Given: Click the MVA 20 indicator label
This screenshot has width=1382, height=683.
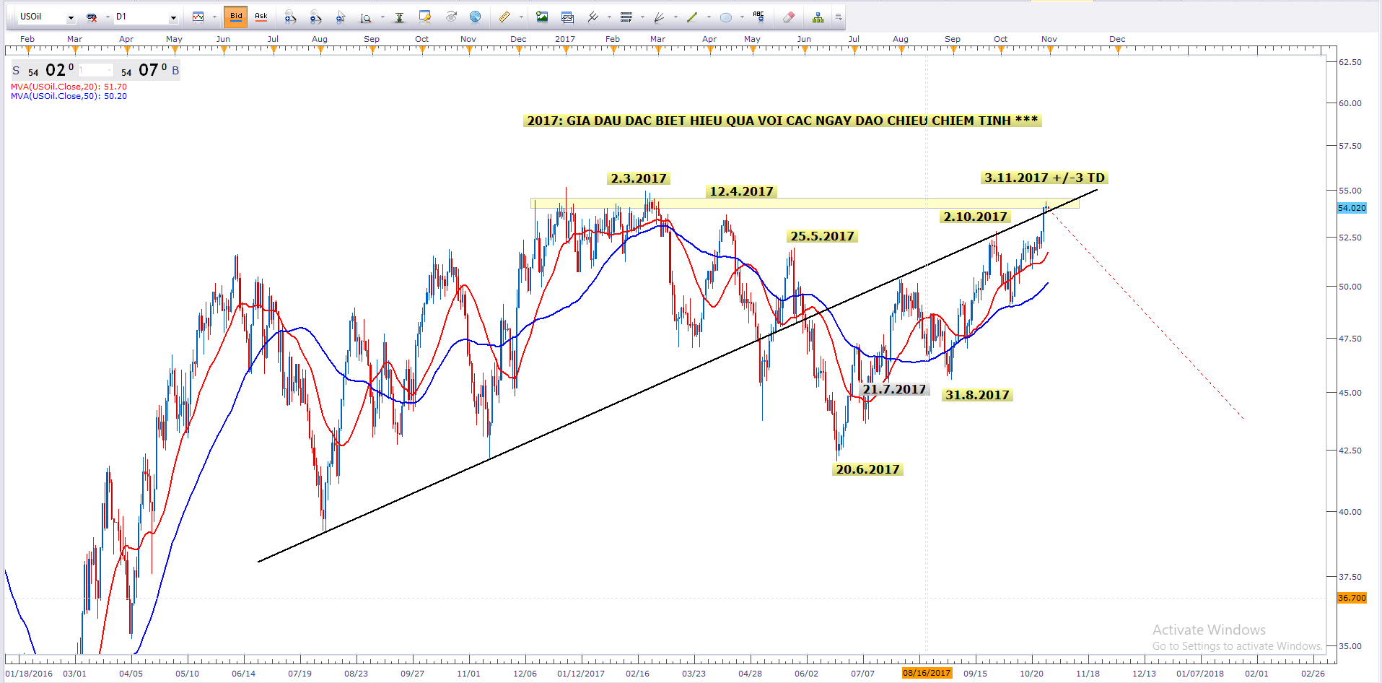Looking at the screenshot, I should tap(69, 87).
